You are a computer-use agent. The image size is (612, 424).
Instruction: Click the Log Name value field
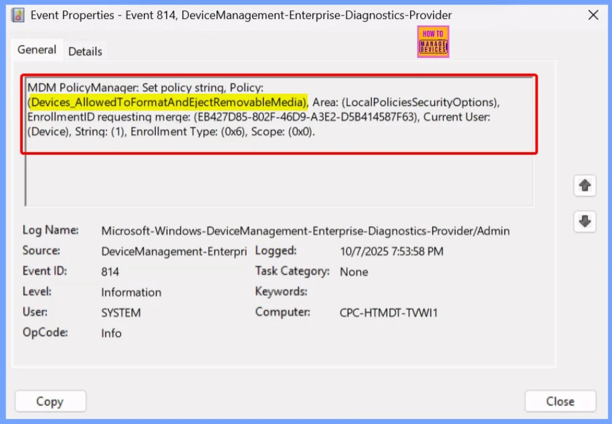pyautogui.click(x=305, y=231)
